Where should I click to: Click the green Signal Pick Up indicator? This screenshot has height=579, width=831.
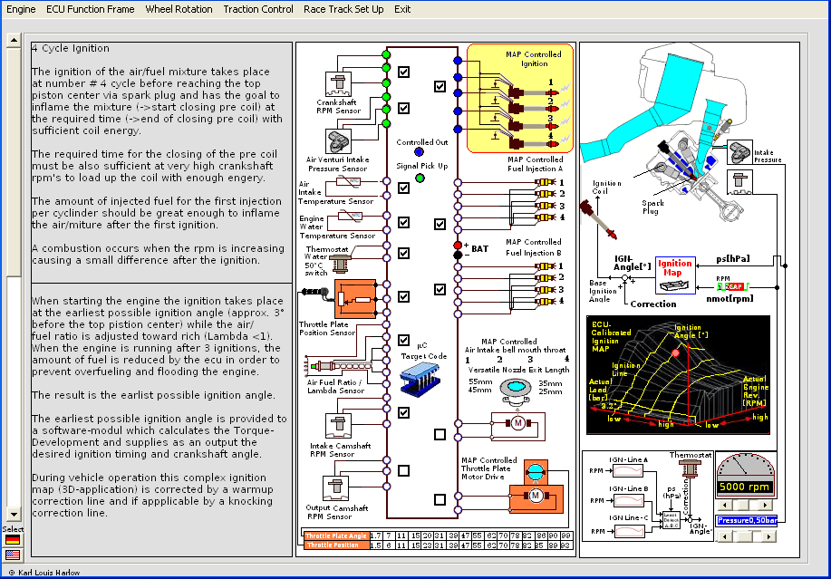click(x=420, y=178)
